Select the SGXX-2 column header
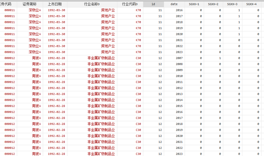264x156 pixels. (x=213, y=4)
